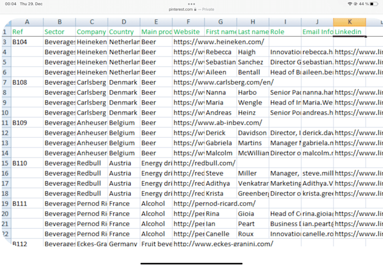Open the redbull.com website link

pyautogui.click(x=204, y=163)
